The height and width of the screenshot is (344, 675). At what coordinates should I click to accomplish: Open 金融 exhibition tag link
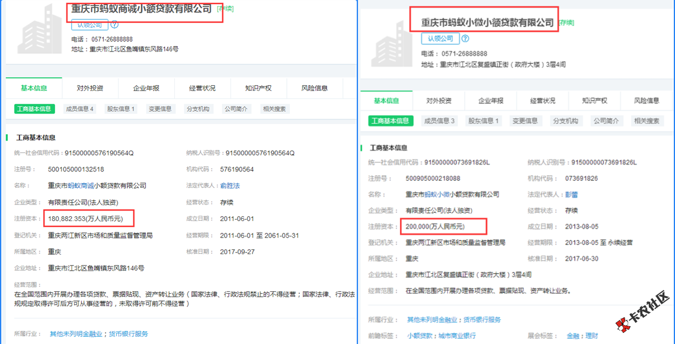573,336
